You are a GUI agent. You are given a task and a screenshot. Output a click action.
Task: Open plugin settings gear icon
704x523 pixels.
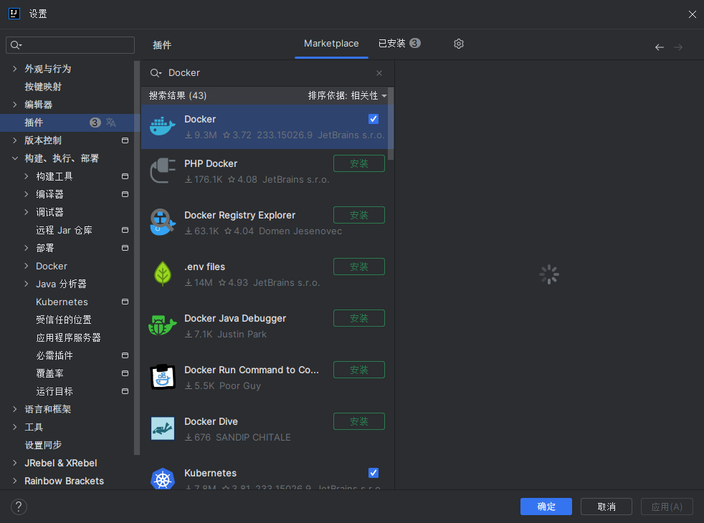459,44
